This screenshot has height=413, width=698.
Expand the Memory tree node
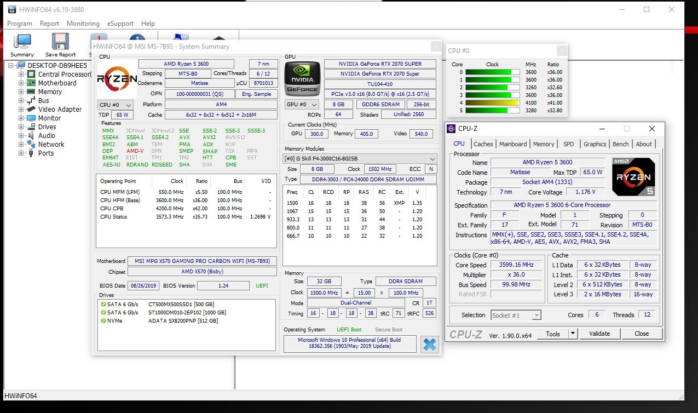click(21, 91)
